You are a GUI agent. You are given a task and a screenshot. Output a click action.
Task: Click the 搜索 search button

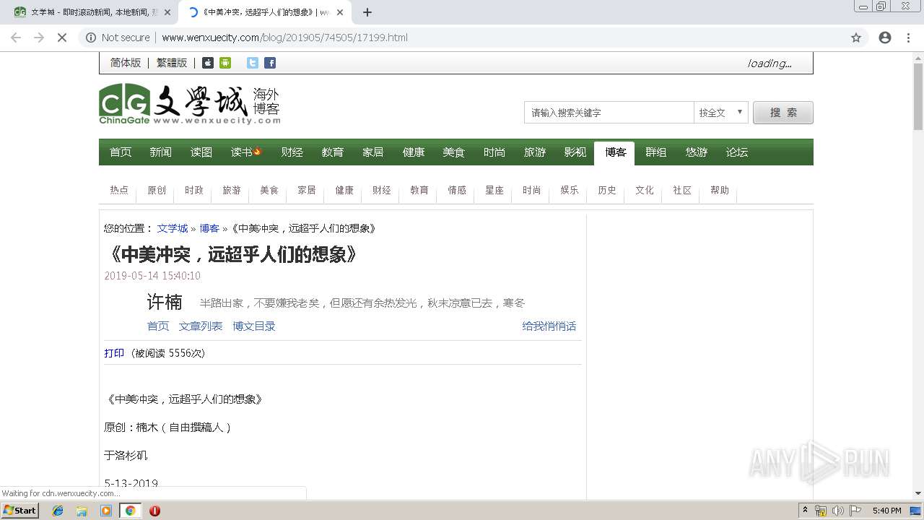tap(783, 113)
